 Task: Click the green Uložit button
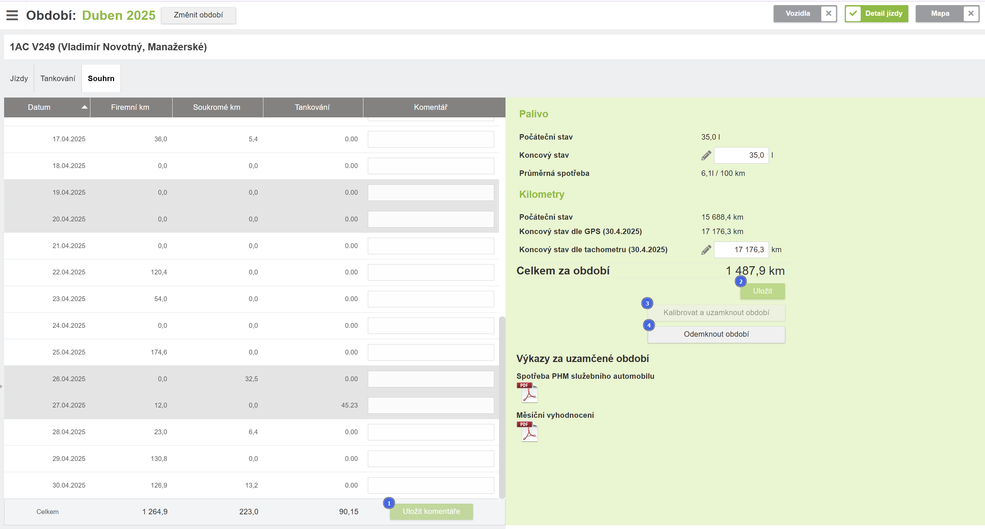762,291
